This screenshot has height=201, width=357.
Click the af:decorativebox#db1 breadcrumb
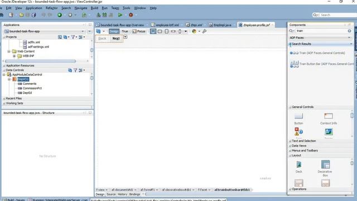click(x=176, y=190)
